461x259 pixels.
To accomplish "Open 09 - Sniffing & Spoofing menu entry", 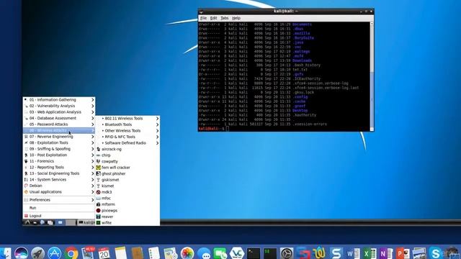I will point(59,149).
